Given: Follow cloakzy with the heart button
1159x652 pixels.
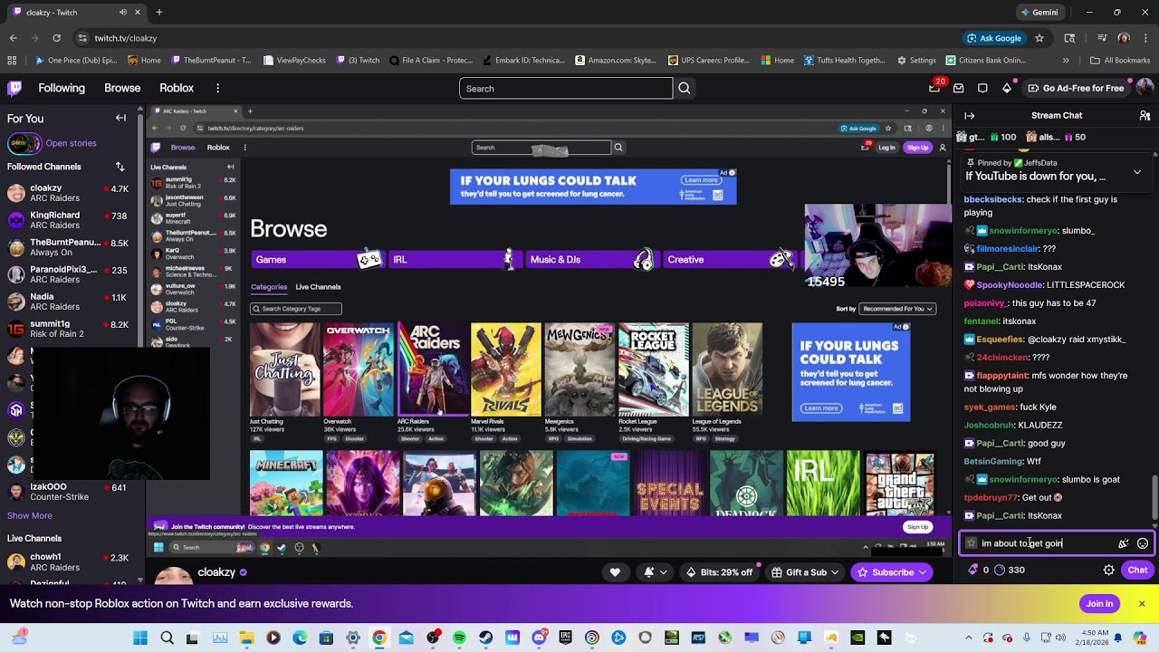Looking at the screenshot, I should [x=615, y=572].
